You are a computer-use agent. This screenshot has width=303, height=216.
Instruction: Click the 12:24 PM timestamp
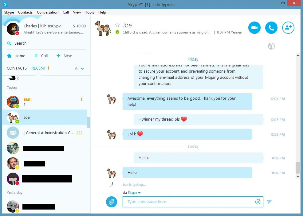point(277,99)
